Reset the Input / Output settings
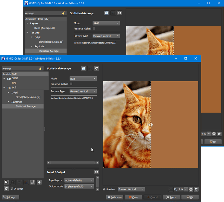This screenshot has width=224, height=202. point(96,172)
